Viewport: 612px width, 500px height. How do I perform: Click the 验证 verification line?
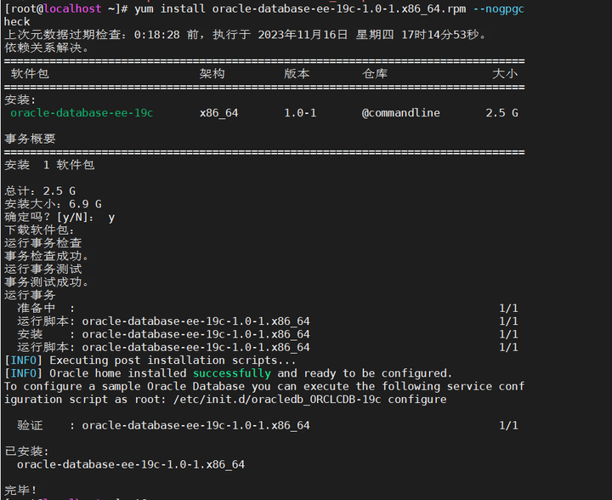[x=268, y=425]
